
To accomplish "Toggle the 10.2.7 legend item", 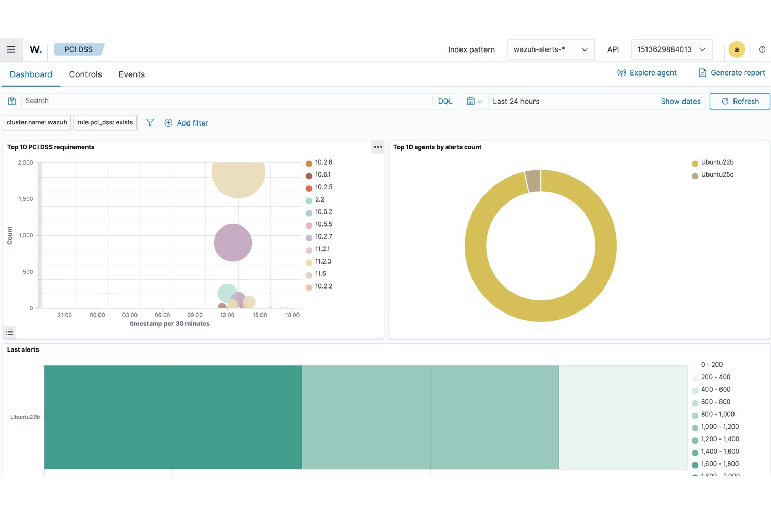I will pos(319,236).
